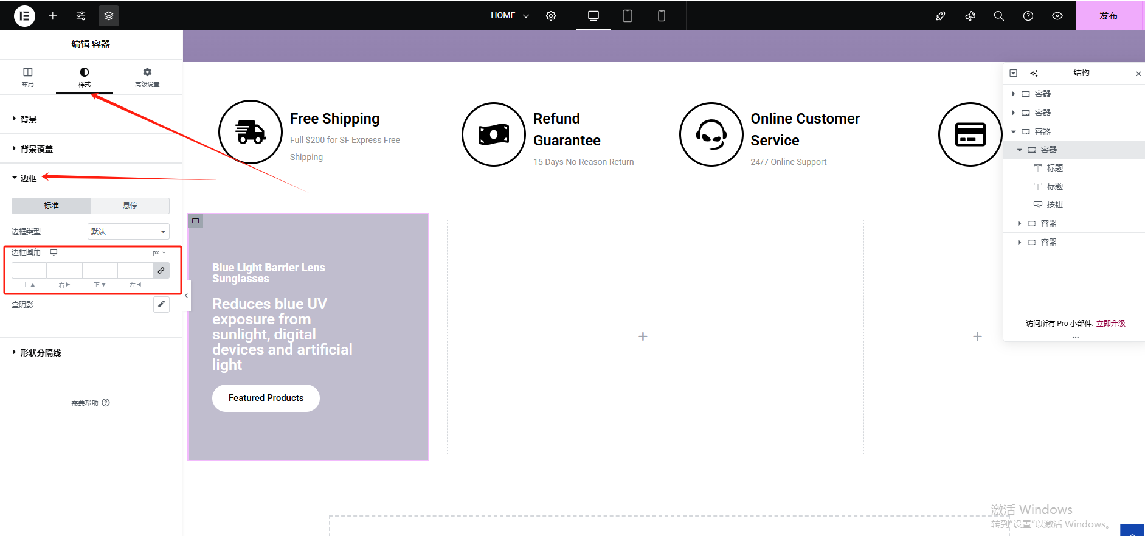Preview changes with the eye icon
The width and height of the screenshot is (1145, 536).
pos(1057,16)
